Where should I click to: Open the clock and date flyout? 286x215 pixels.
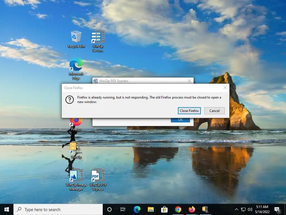click(x=262, y=209)
